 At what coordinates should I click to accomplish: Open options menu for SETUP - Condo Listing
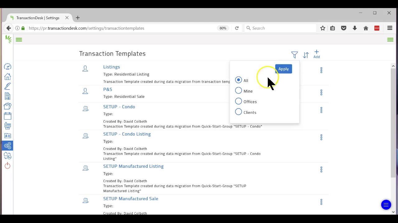[321, 137]
